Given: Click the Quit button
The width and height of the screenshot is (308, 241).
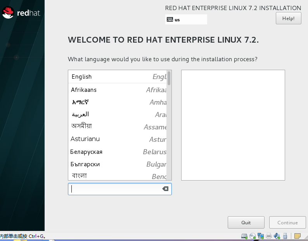Looking at the screenshot, I should tap(246, 222).
